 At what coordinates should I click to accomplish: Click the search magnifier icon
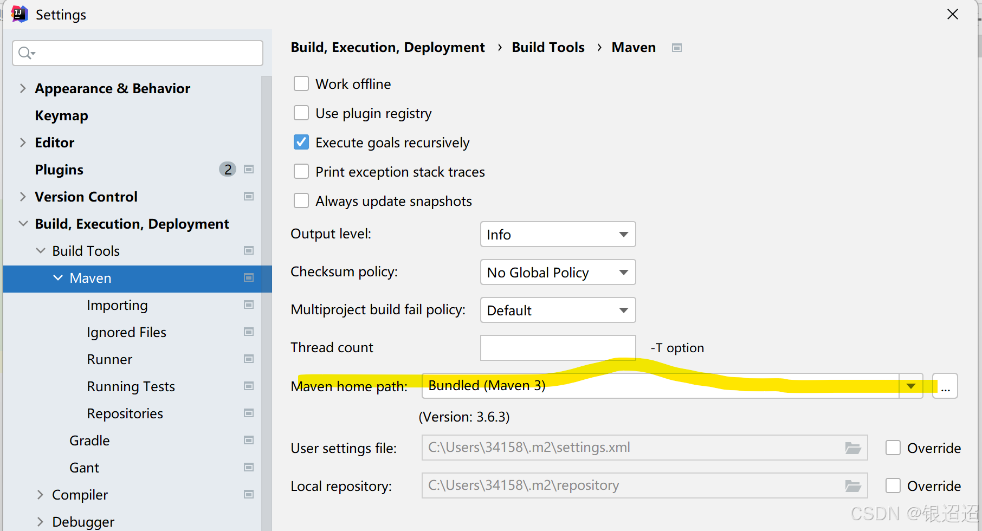pyautogui.click(x=26, y=53)
